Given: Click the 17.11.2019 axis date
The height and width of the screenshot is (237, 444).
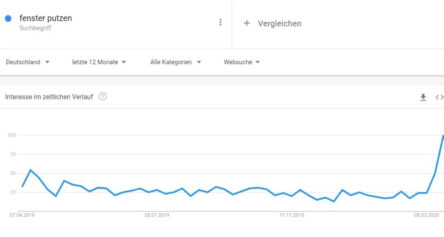Looking at the screenshot, I should [292, 215].
